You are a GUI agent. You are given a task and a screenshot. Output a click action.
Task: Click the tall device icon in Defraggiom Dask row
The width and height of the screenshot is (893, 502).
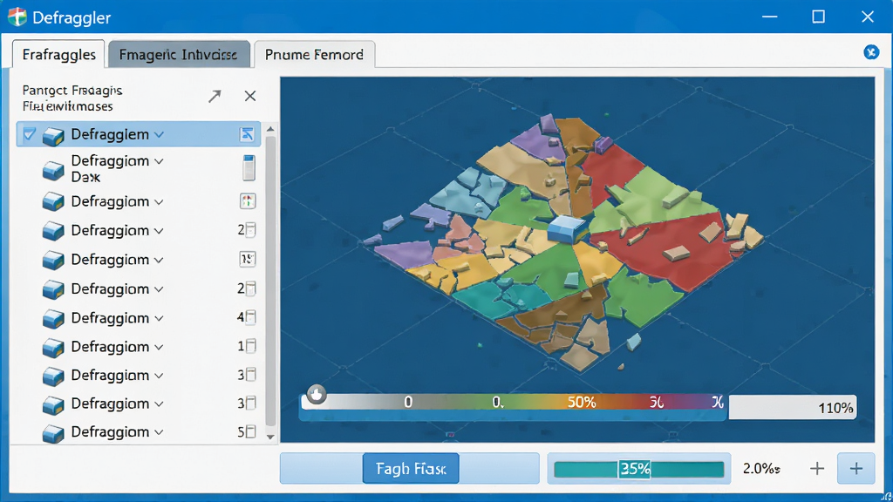249,168
